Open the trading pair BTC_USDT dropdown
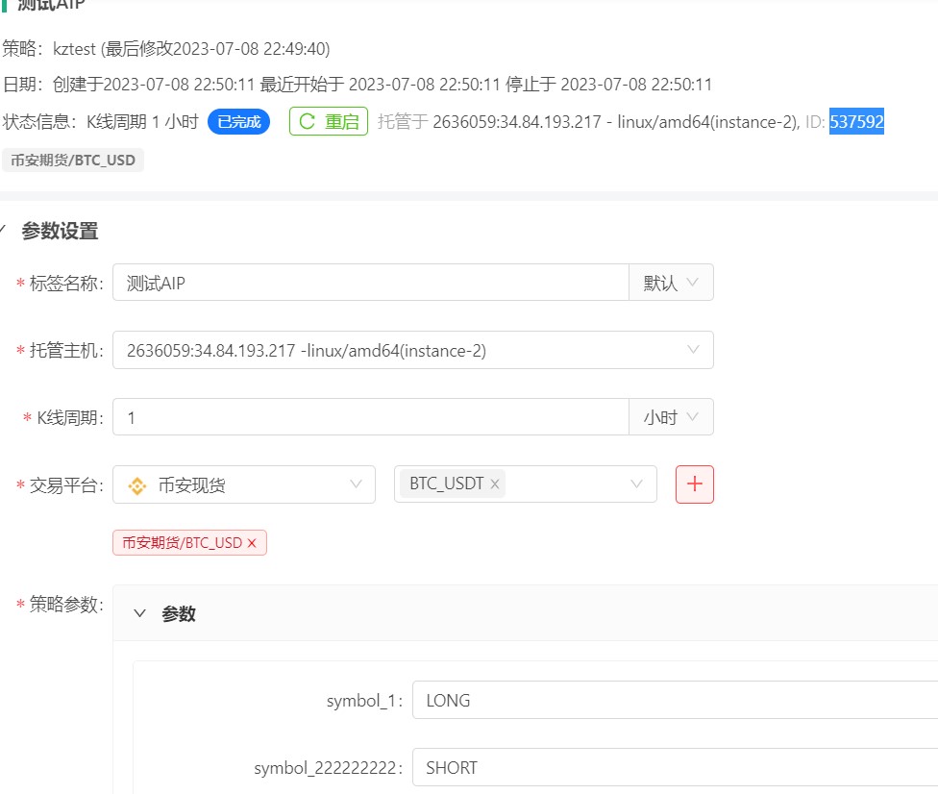This screenshot has height=794, width=938. coord(635,484)
